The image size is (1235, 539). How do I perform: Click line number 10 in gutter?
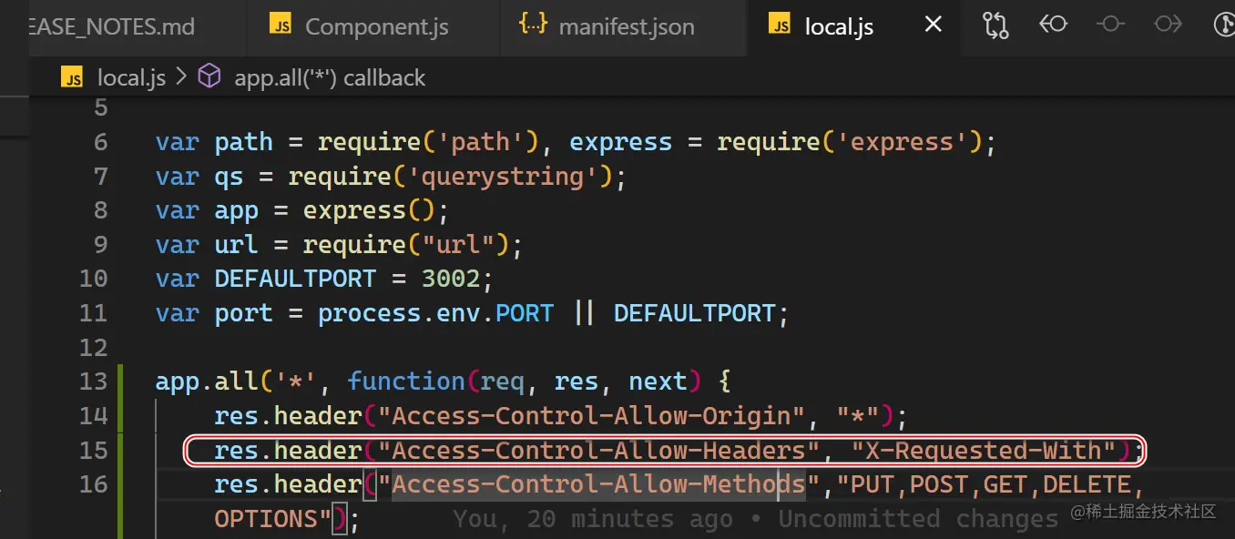point(93,279)
